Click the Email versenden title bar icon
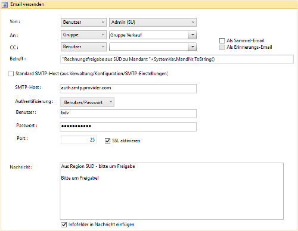Viewport: 298px width, 231px height. click(x=5, y=5)
